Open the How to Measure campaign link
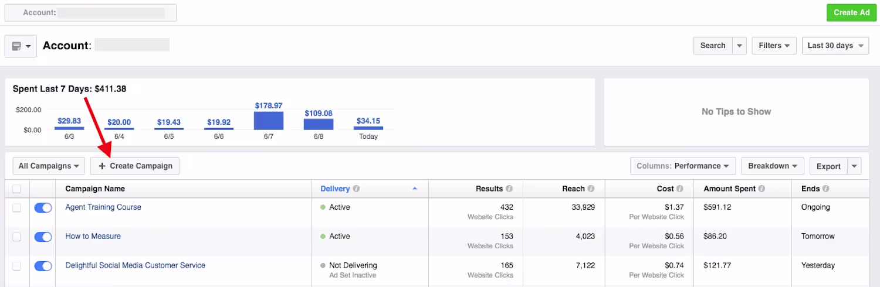The width and height of the screenshot is (880, 287). 93,236
